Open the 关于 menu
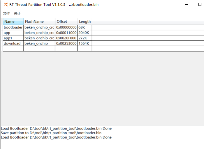204x149 pixels. click(17, 13)
